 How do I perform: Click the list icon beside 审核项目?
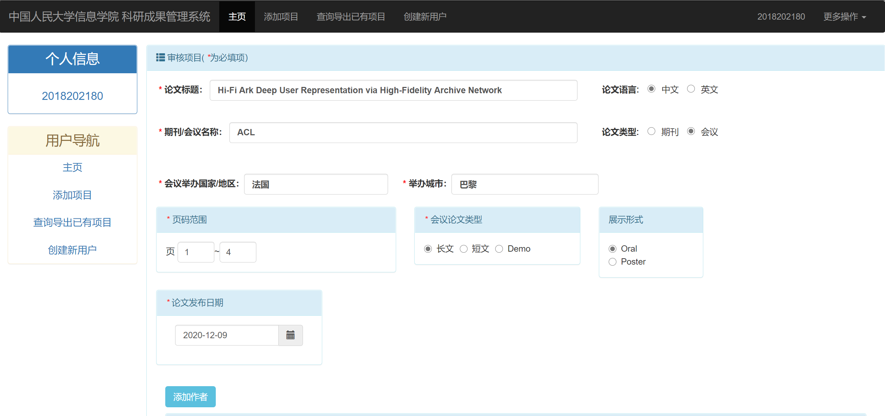(160, 57)
